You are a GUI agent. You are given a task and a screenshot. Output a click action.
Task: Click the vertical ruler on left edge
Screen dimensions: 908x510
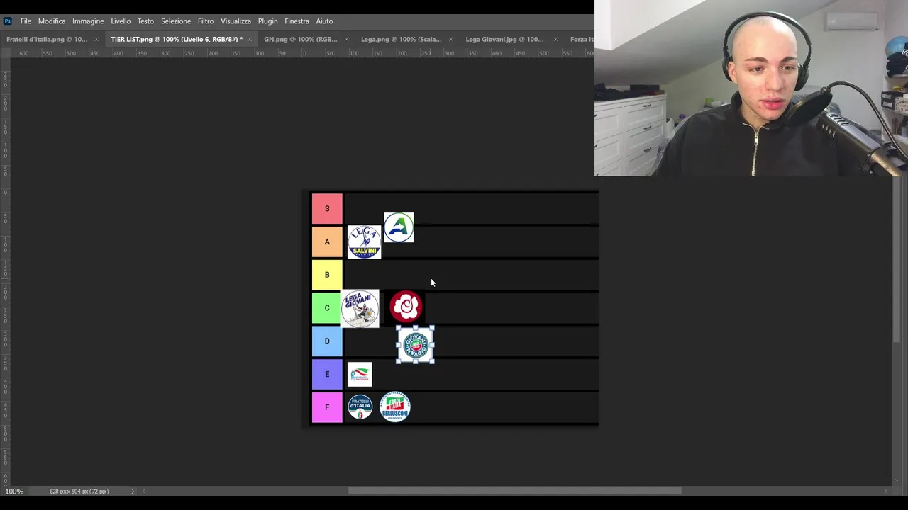(5, 272)
